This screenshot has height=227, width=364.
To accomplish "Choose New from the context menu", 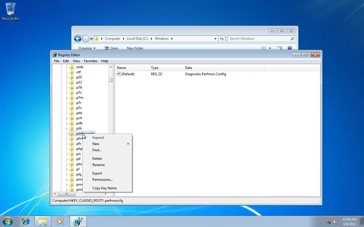I will tap(107, 144).
